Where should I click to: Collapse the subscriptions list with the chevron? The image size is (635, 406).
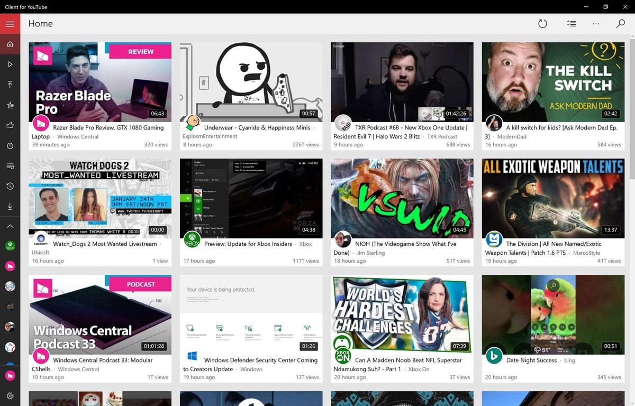tap(10, 226)
